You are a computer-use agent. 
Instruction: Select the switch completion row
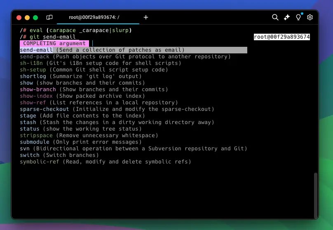pos(59,155)
